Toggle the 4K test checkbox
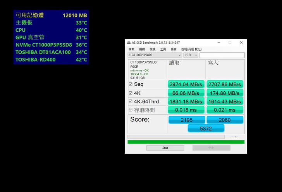 point(131,93)
